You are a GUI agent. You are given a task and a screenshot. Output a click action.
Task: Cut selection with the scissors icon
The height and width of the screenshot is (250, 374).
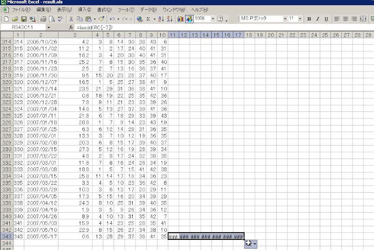[x=71, y=19]
